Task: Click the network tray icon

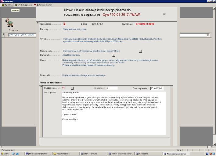Action: tap(214, 154)
